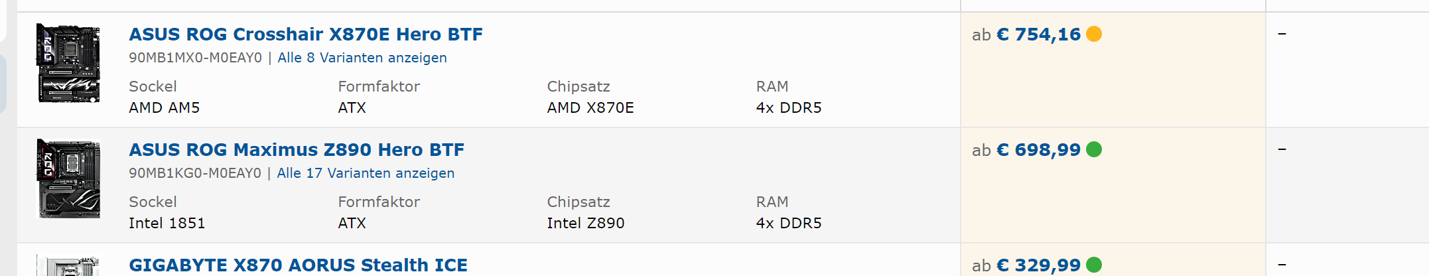This screenshot has height=276, width=1429.
Task: Open price offer from €329,99
Action: click(1038, 265)
